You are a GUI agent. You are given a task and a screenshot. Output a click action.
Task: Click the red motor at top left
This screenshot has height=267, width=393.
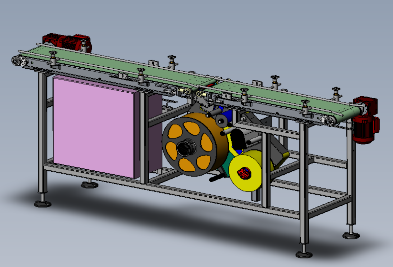tap(67, 42)
